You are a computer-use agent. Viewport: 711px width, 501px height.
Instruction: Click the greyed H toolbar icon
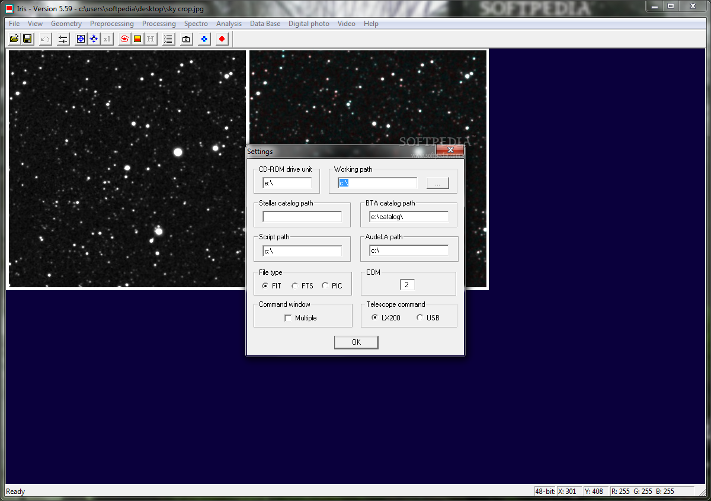point(150,39)
